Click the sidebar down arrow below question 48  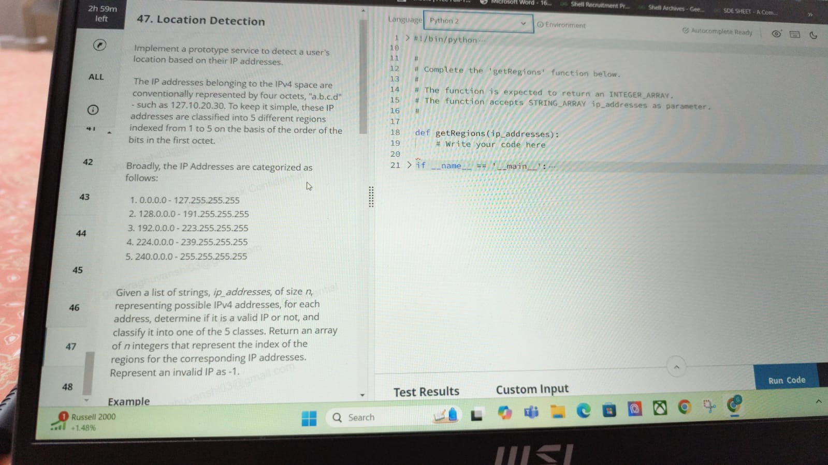(86, 400)
